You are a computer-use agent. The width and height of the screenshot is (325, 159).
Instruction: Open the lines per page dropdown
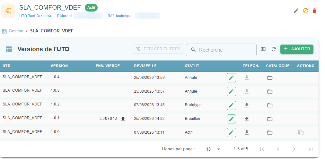pos(213,149)
